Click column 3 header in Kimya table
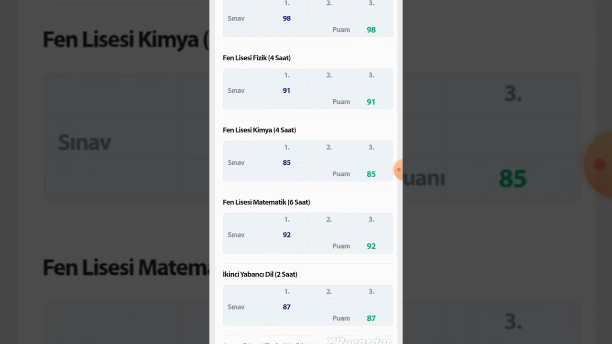Viewport: 612px width, 344px height. coord(371,147)
